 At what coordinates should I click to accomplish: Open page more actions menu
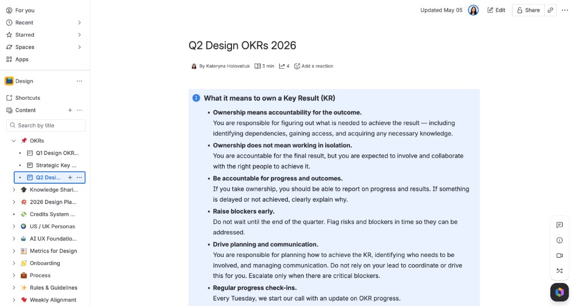[564, 10]
